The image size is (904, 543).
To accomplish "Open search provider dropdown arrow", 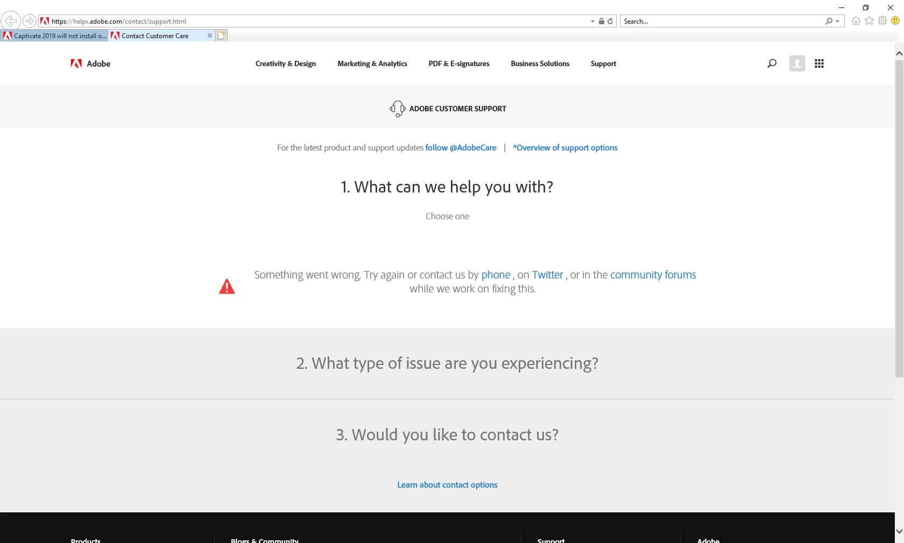I will (x=838, y=22).
